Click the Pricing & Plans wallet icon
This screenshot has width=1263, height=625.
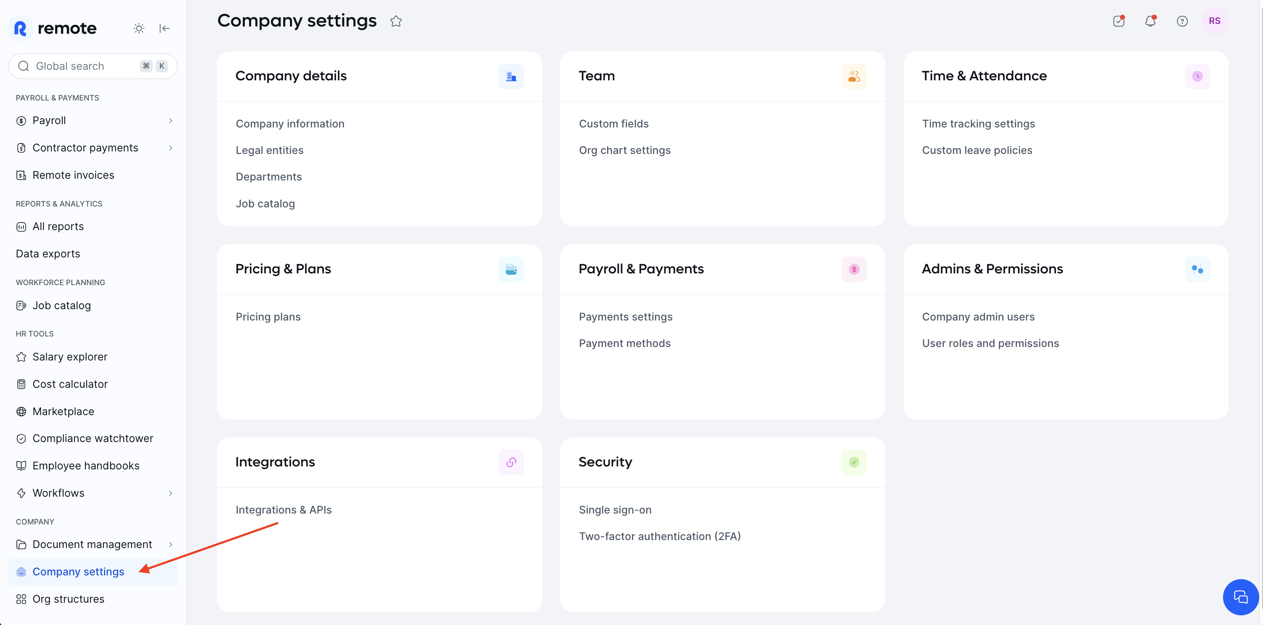(x=511, y=269)
